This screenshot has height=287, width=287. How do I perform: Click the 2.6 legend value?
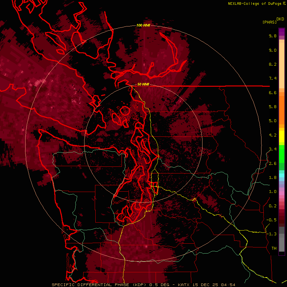273,164
